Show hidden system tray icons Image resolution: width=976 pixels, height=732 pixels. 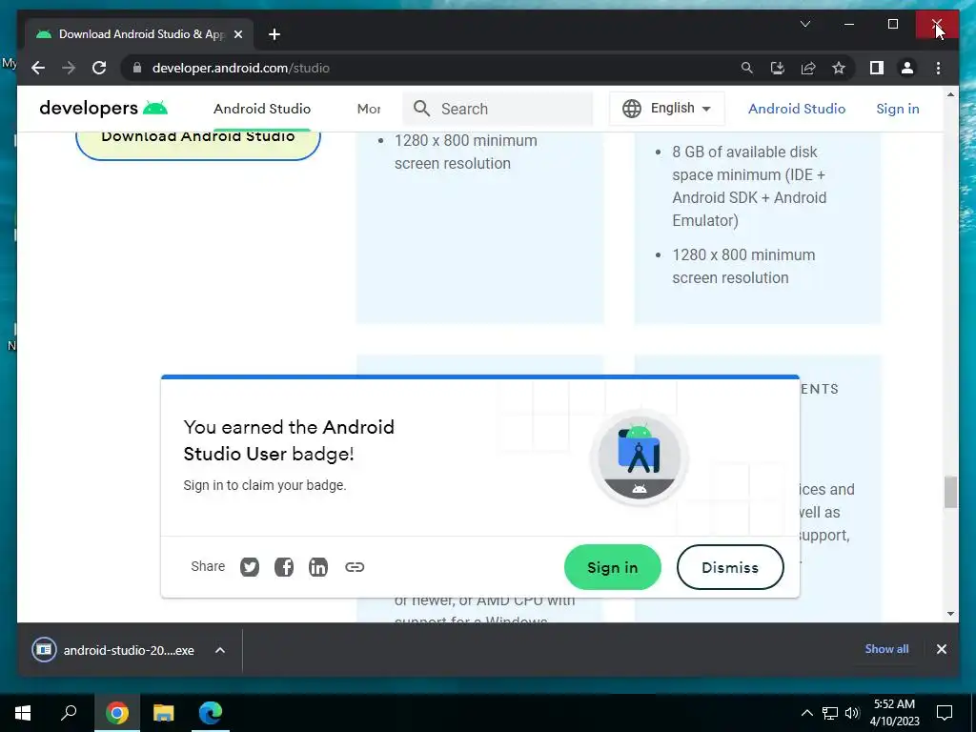click(806, 713)
